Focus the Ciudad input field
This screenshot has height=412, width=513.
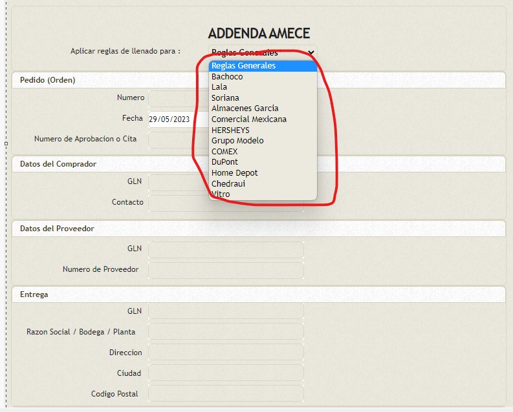[226, 373]
